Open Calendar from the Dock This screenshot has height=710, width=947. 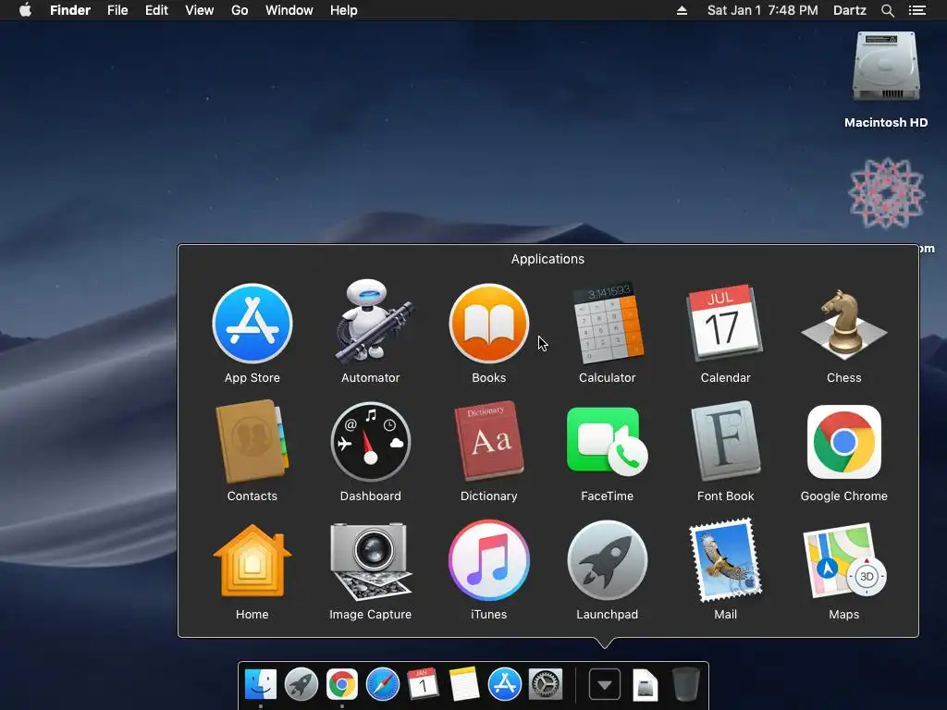point(423,685)
